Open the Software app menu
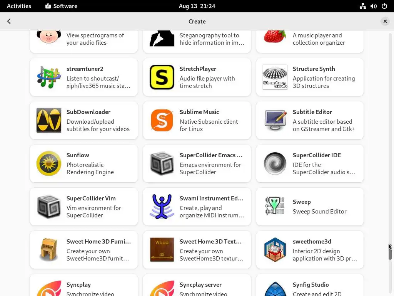The height and width of the screenshot is (296, 394). [x=61, y=6]
